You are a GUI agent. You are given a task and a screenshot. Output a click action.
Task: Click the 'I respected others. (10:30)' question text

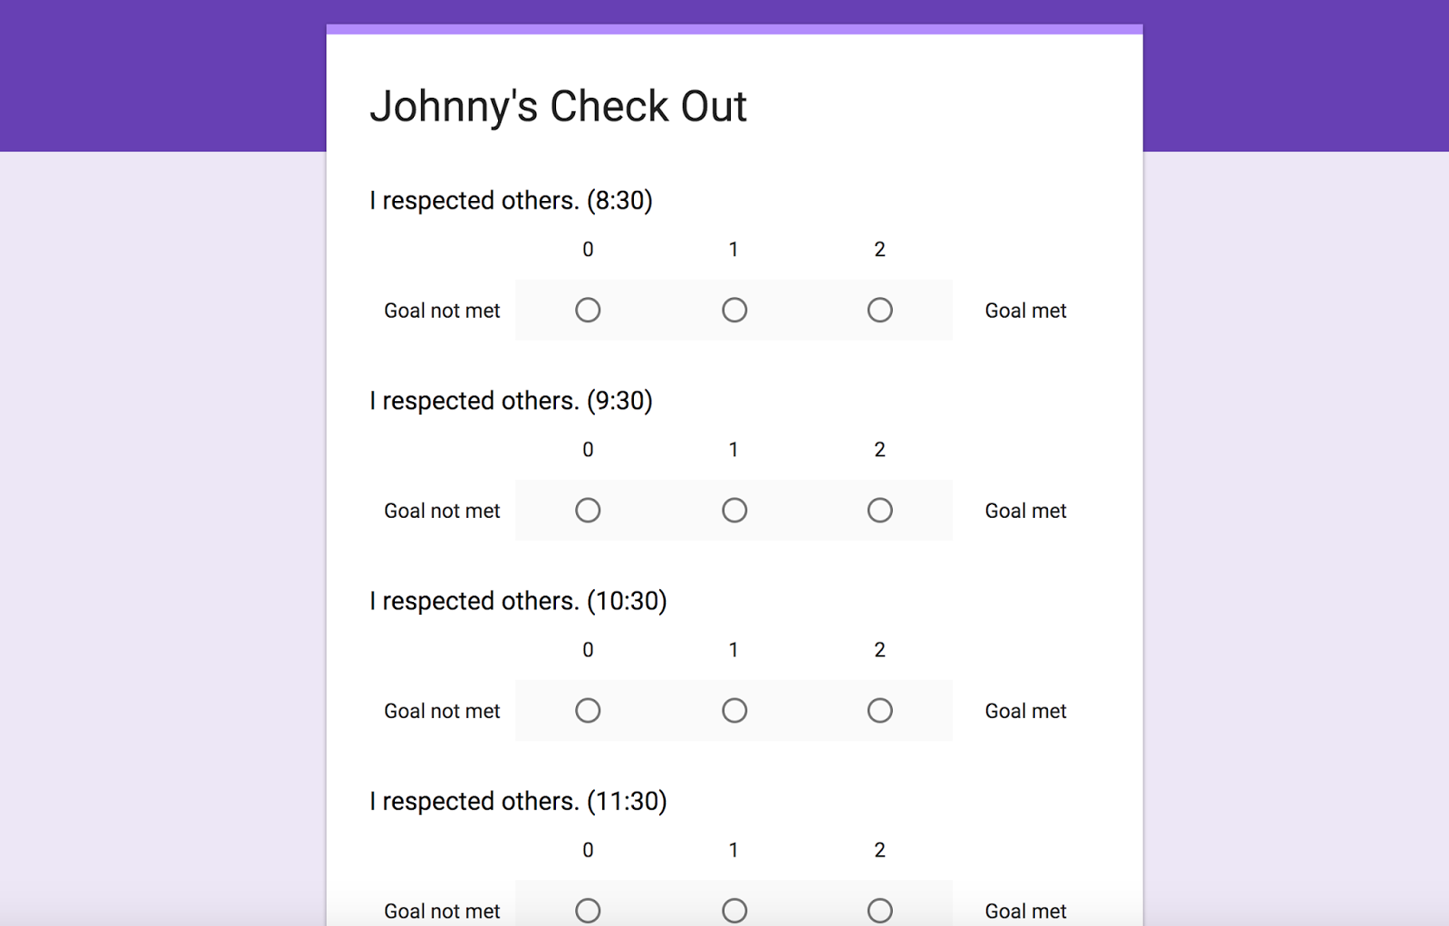coord(518,601)
